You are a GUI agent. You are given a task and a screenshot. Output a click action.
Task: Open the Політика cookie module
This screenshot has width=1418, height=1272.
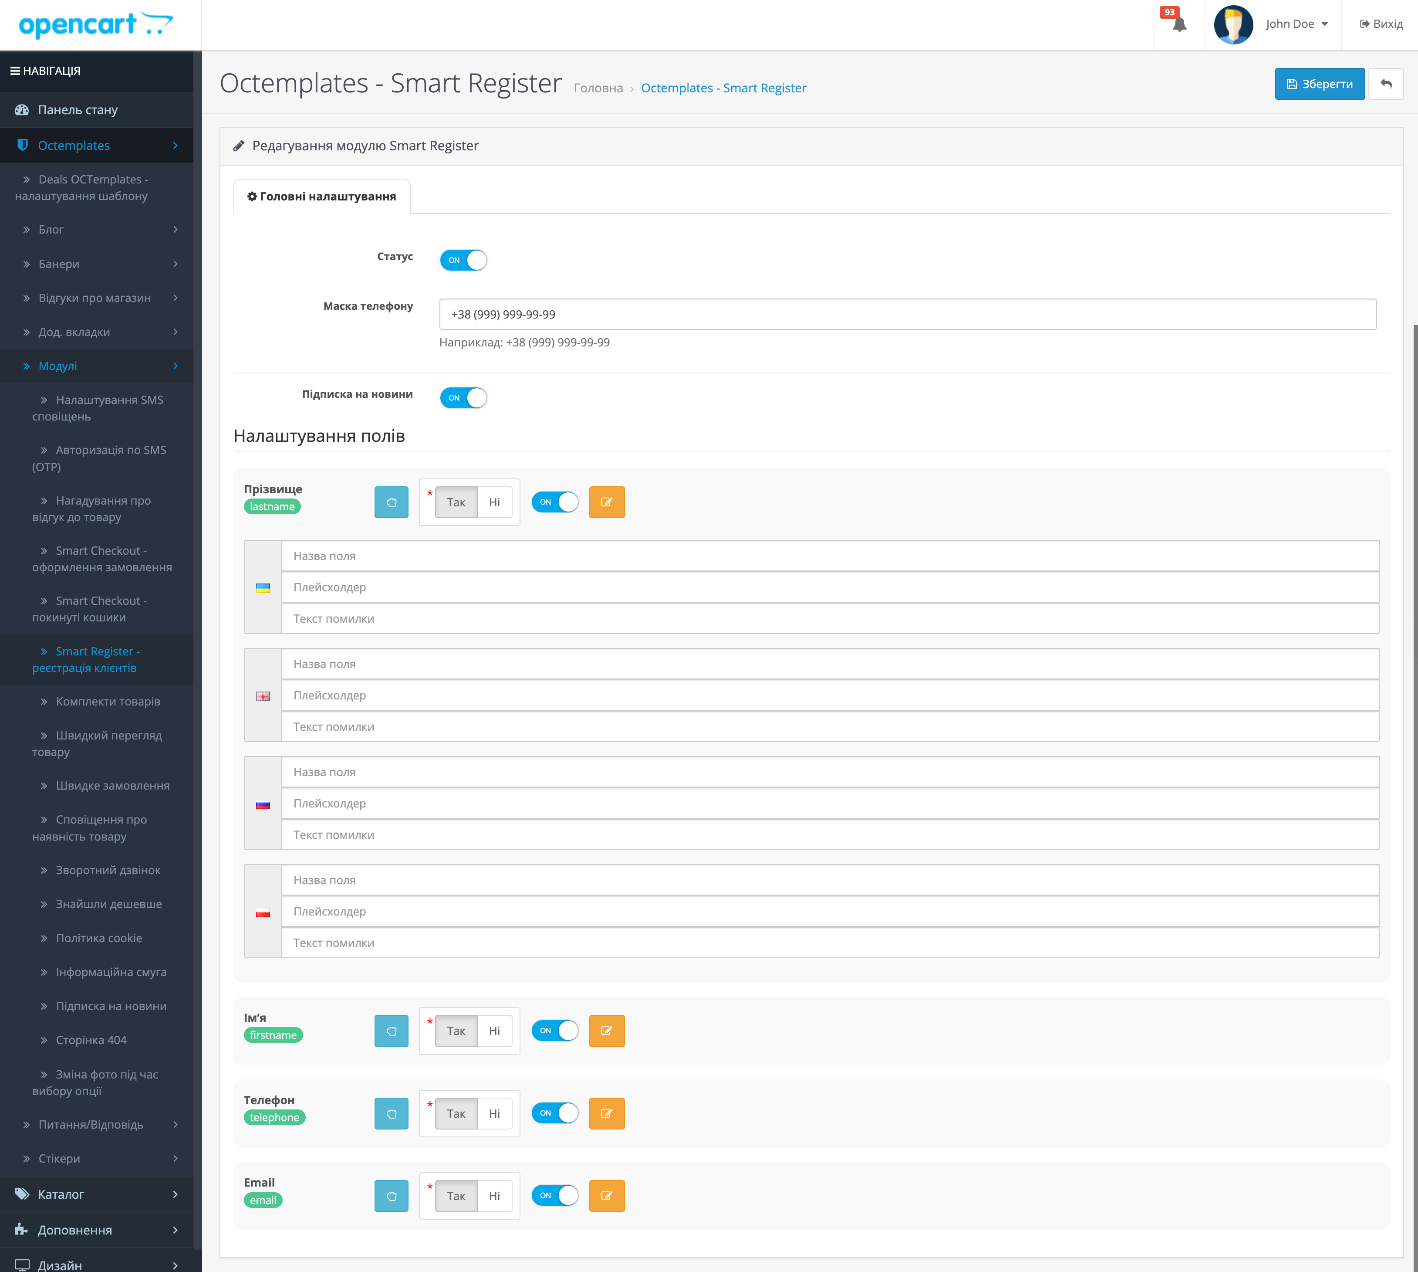tap(96, 938)
